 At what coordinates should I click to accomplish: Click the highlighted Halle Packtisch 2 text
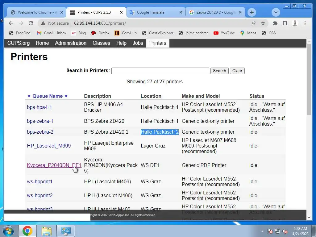click(x=160, y=132)
